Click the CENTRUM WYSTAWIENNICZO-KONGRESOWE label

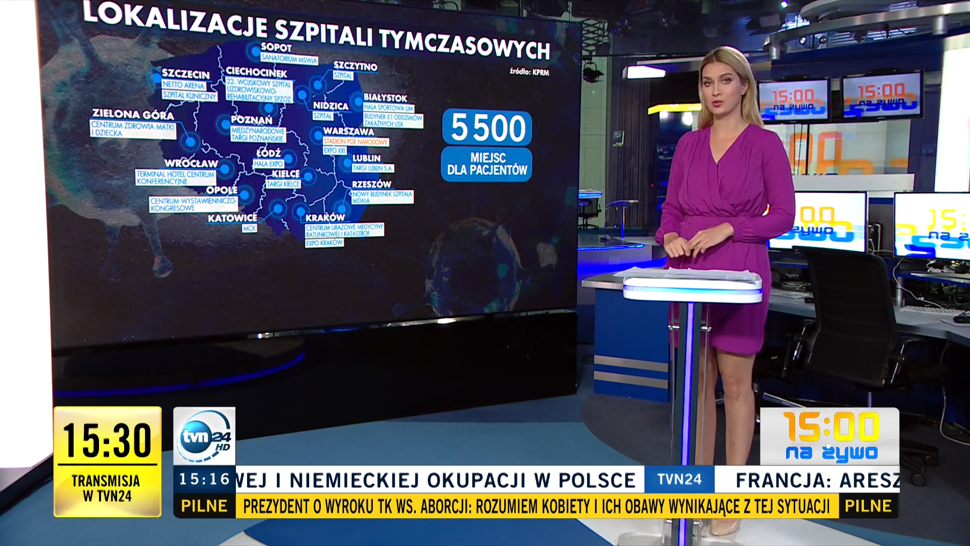point(193,204)
